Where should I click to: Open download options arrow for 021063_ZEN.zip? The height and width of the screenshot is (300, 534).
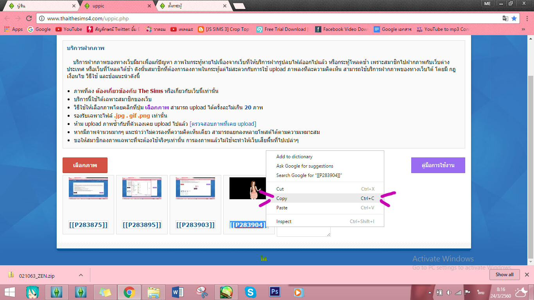81,275
